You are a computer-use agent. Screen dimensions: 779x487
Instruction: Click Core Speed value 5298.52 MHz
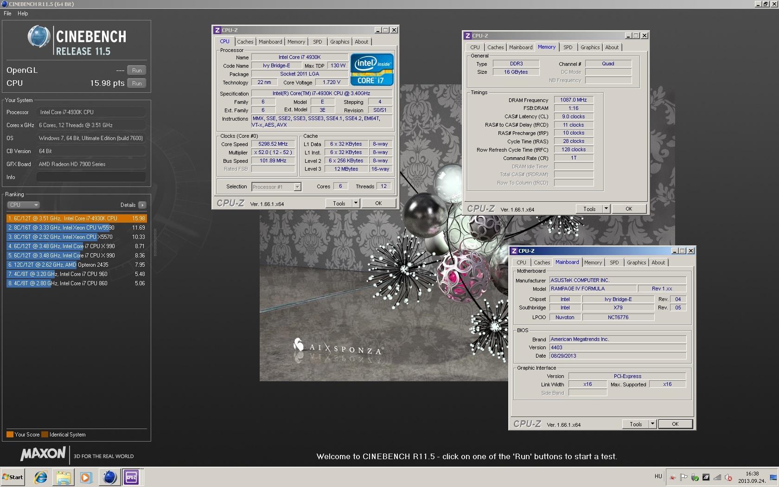273,144
